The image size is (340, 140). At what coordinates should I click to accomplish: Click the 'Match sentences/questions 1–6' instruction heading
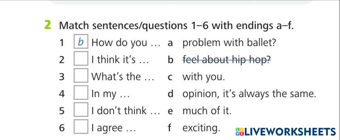[176, 25]
